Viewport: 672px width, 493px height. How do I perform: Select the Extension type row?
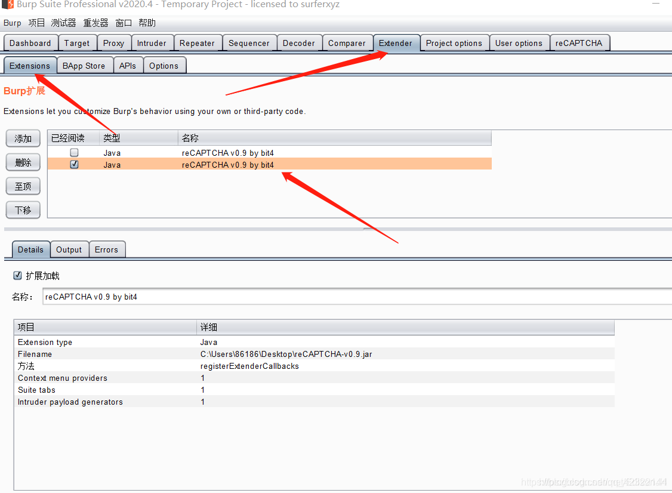[x=314, y=342]
